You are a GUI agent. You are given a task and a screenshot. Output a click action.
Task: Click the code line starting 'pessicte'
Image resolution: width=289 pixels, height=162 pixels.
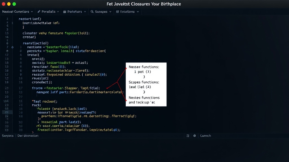click(66, 51)
